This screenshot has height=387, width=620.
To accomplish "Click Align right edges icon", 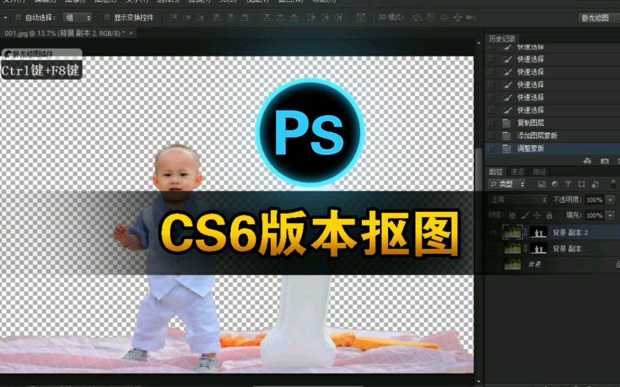I will click(244, 17).
